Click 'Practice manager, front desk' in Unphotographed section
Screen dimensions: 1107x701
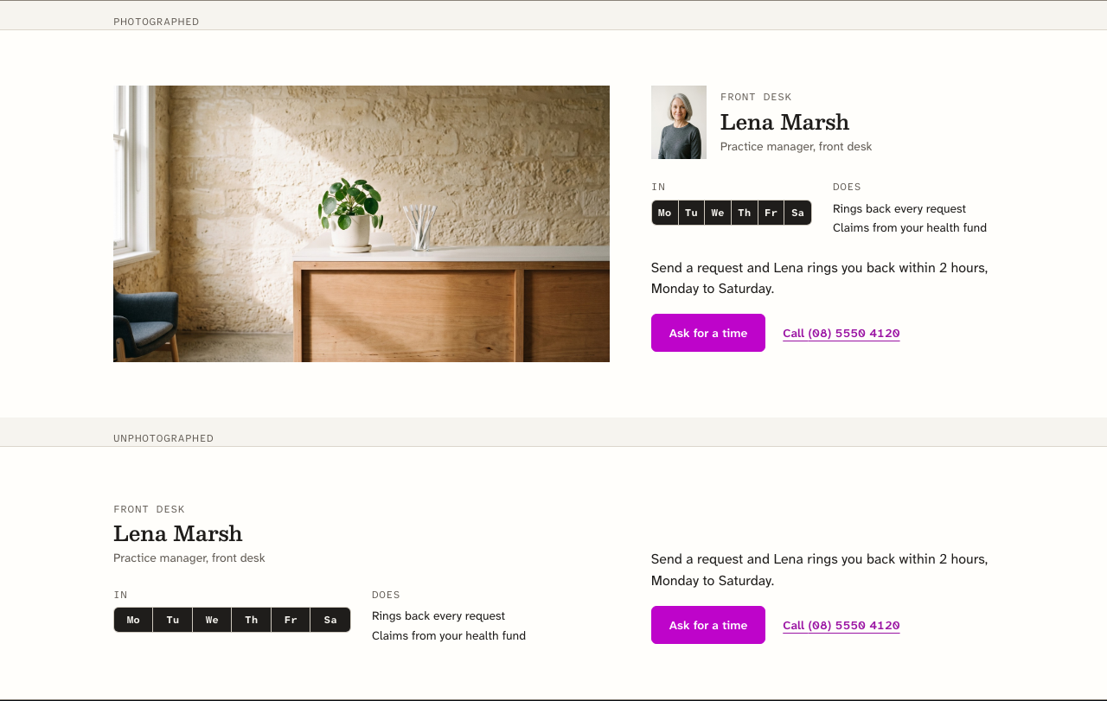(189, 558)
